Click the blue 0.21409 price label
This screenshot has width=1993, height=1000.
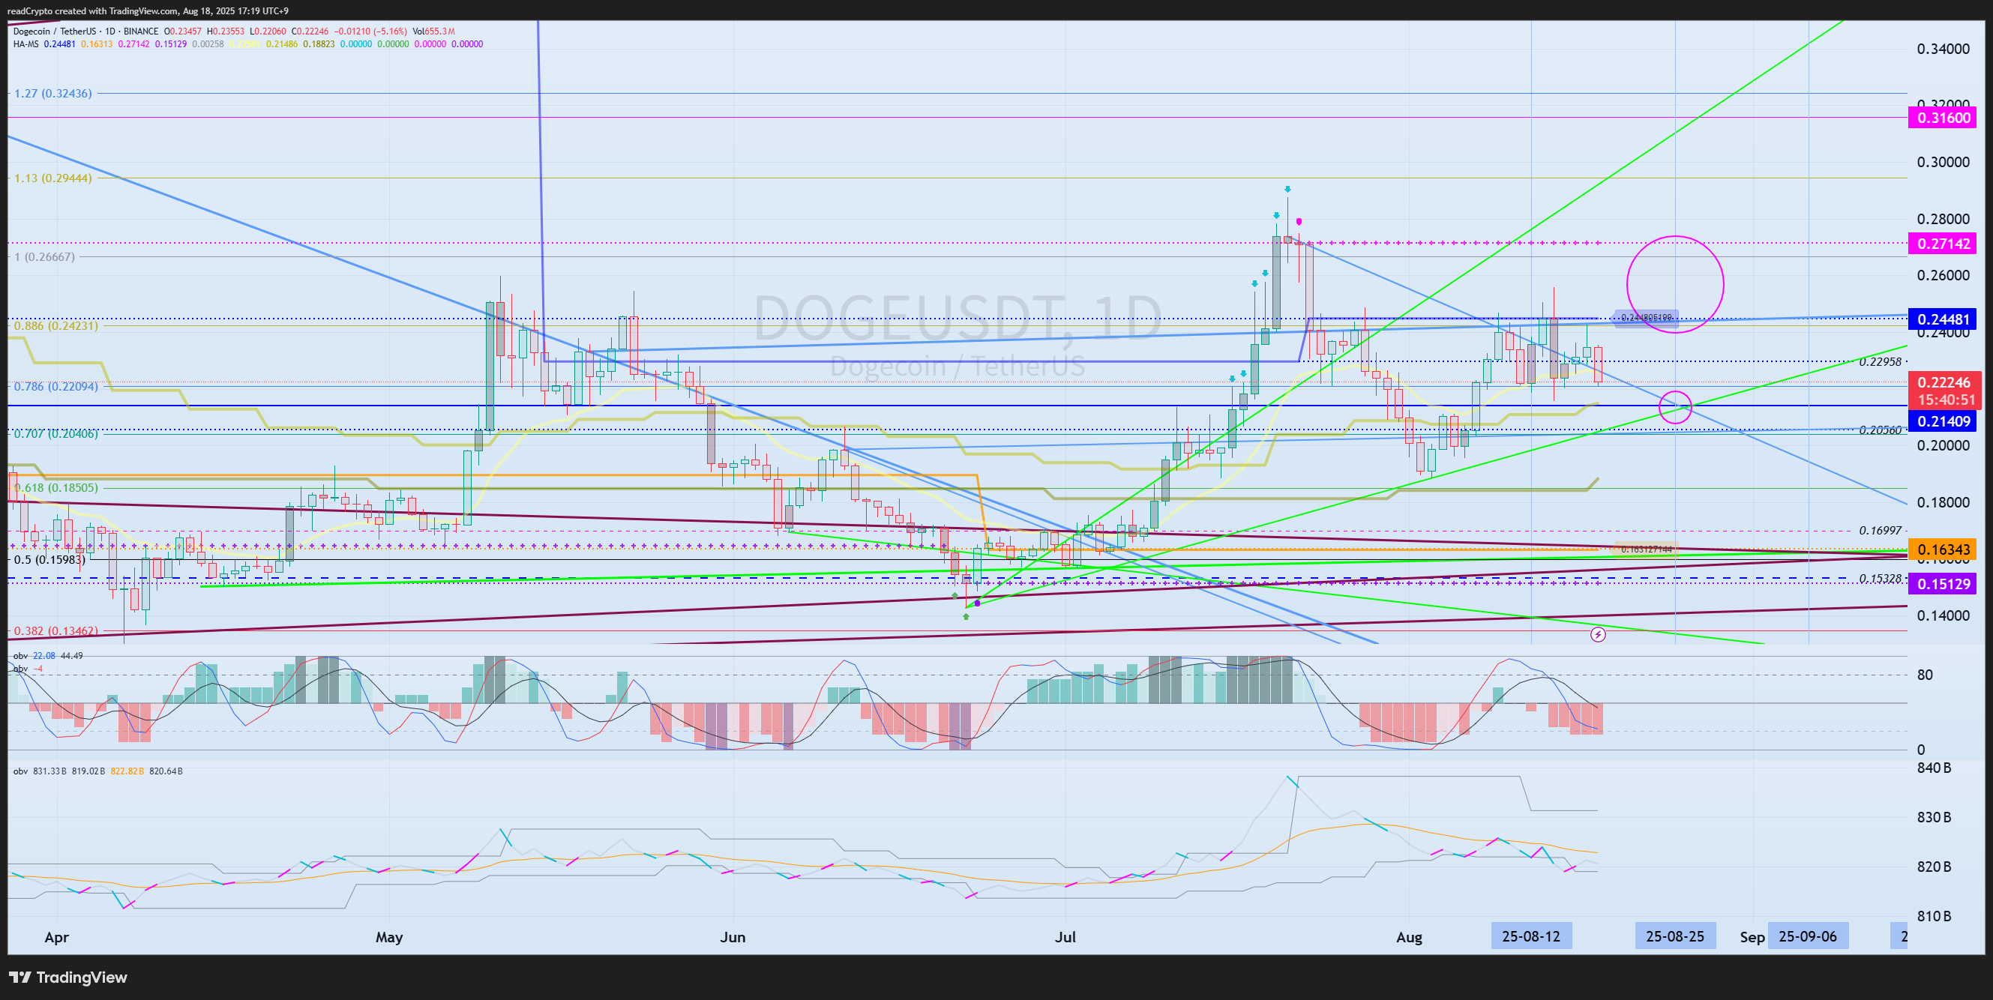pyautogui.click(x=1943, y=421)
